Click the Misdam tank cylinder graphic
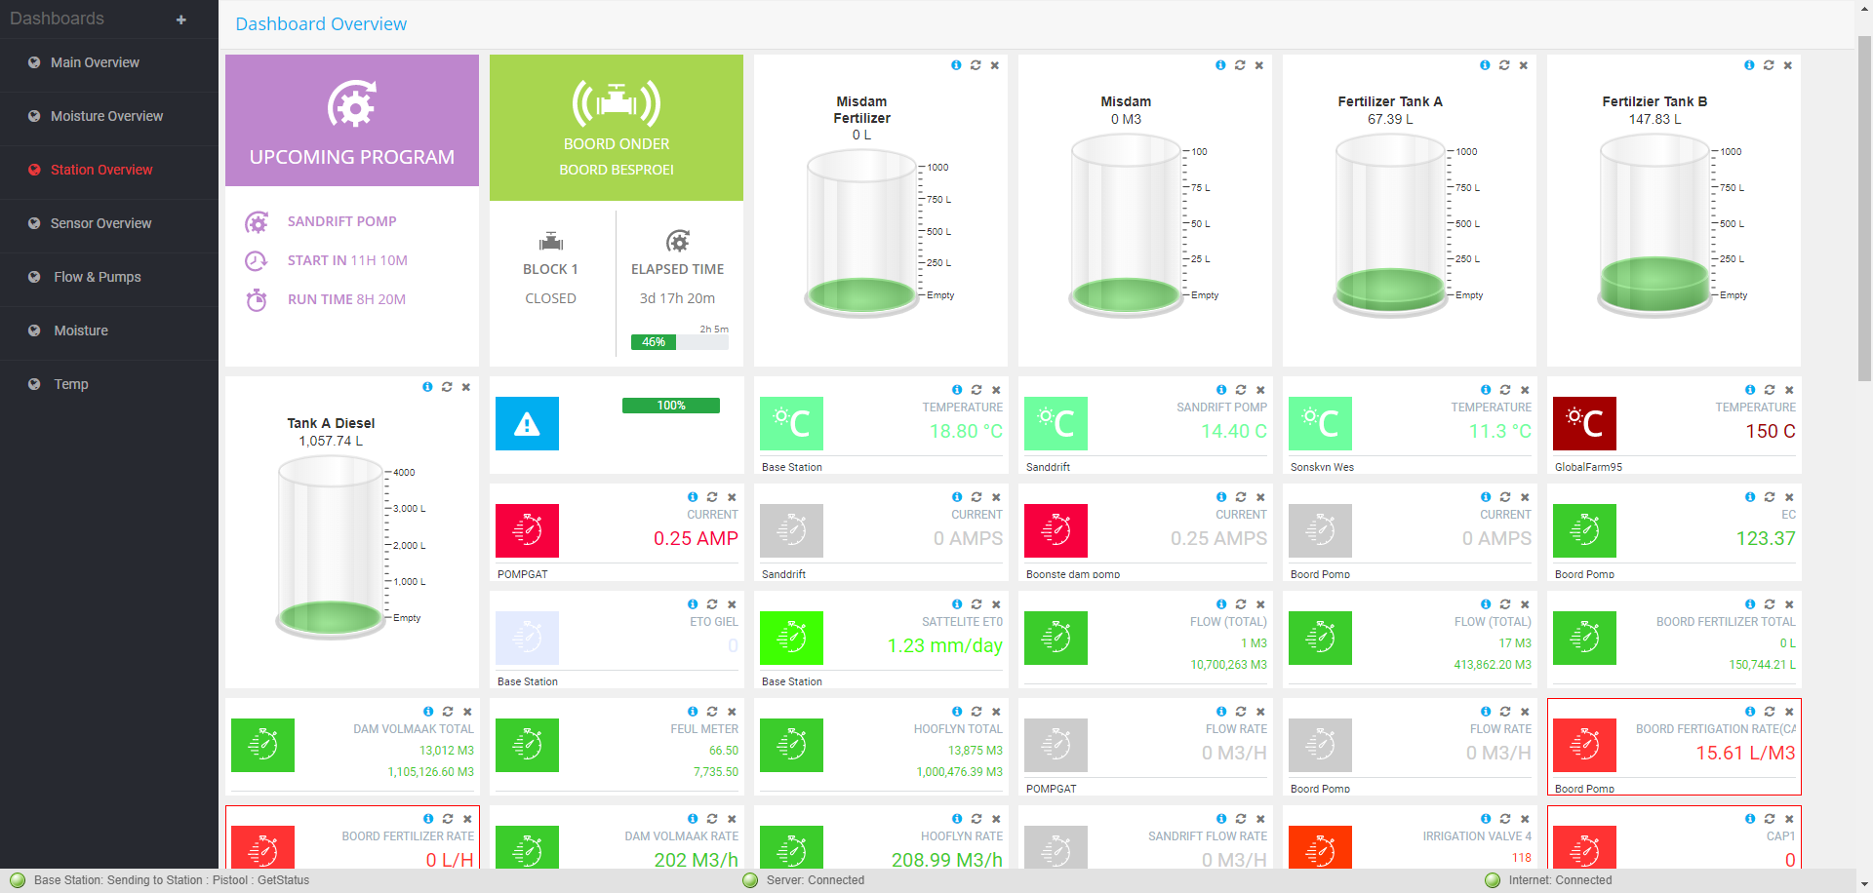Viewport: 1873px width, 893px height. [1126, 224]
